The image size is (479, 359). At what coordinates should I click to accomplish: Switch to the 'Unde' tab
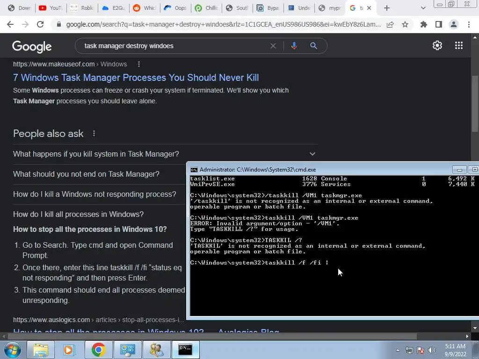tap(299, 8)
